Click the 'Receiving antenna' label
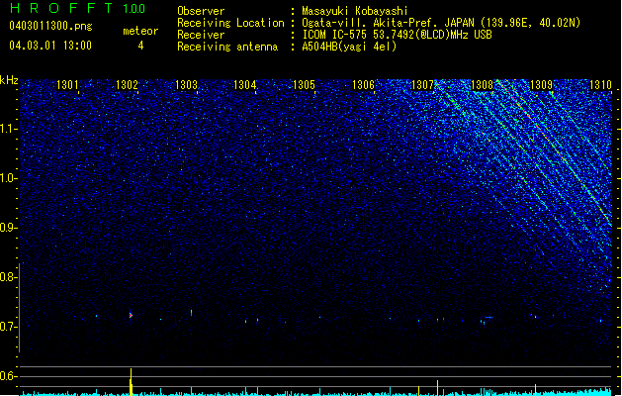Image resolution: width=622 pixels, height=396 pixels. tap(227, 47)
